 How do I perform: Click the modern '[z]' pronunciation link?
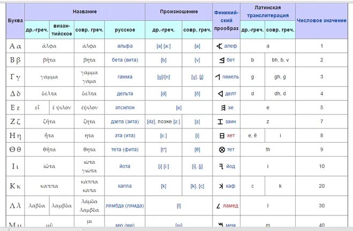click(197, 122)
